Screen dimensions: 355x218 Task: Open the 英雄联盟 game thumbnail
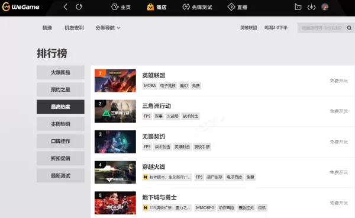point(115,81)
